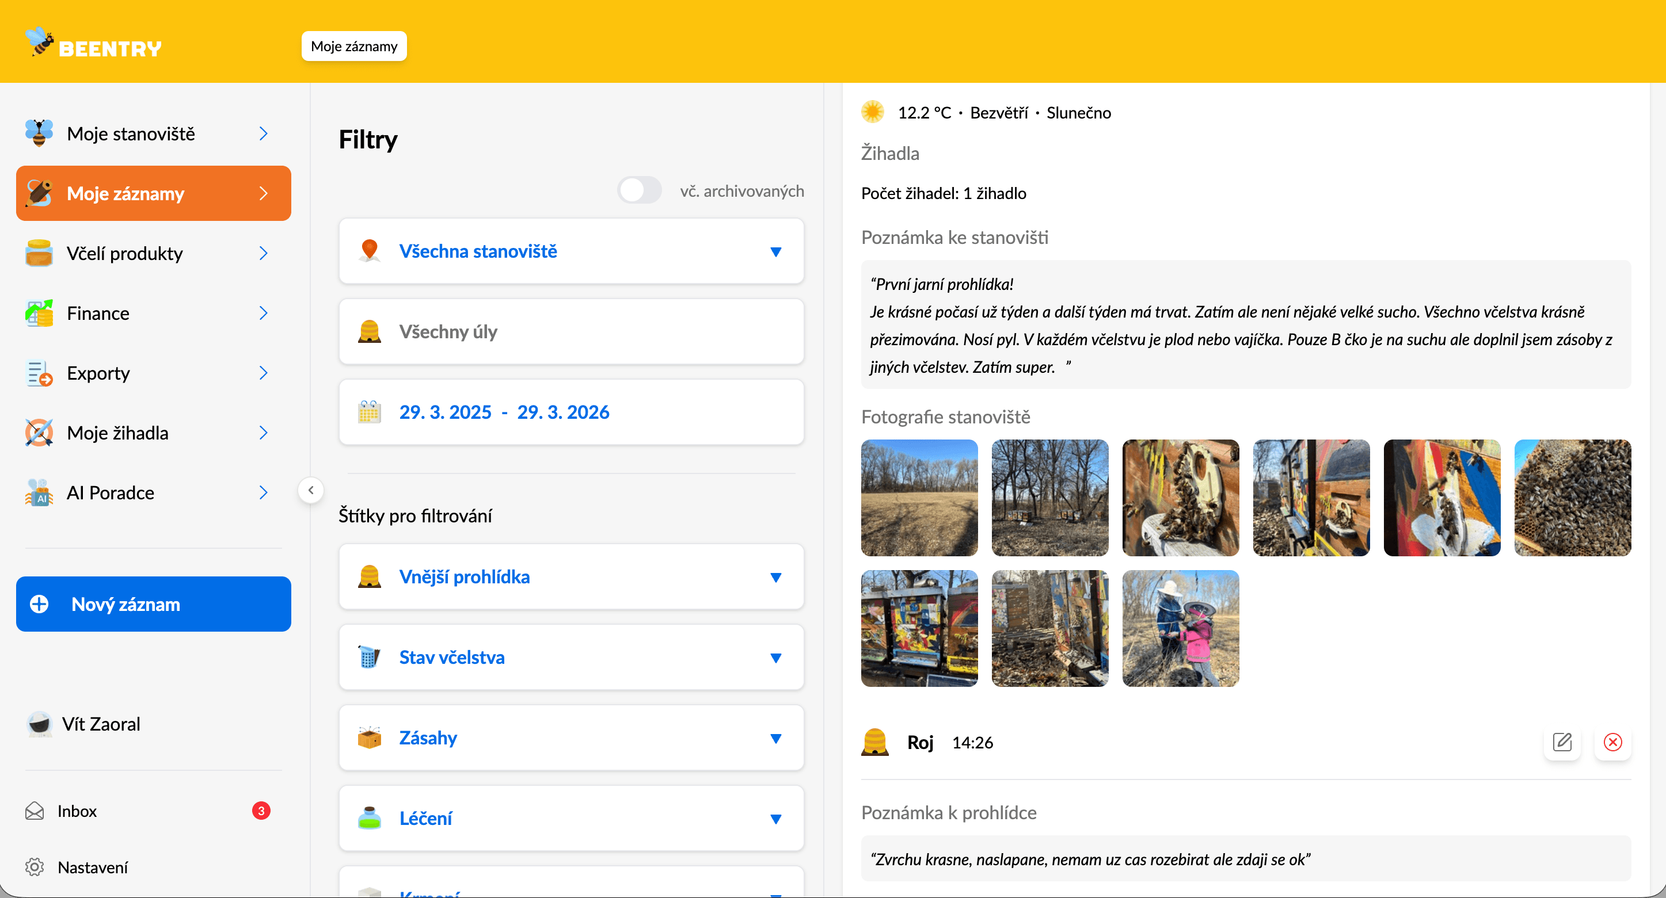The height and width of the screenshot is (898, 1666).
Task: Open Exporty from the sidebar
Action: [98, 373]
